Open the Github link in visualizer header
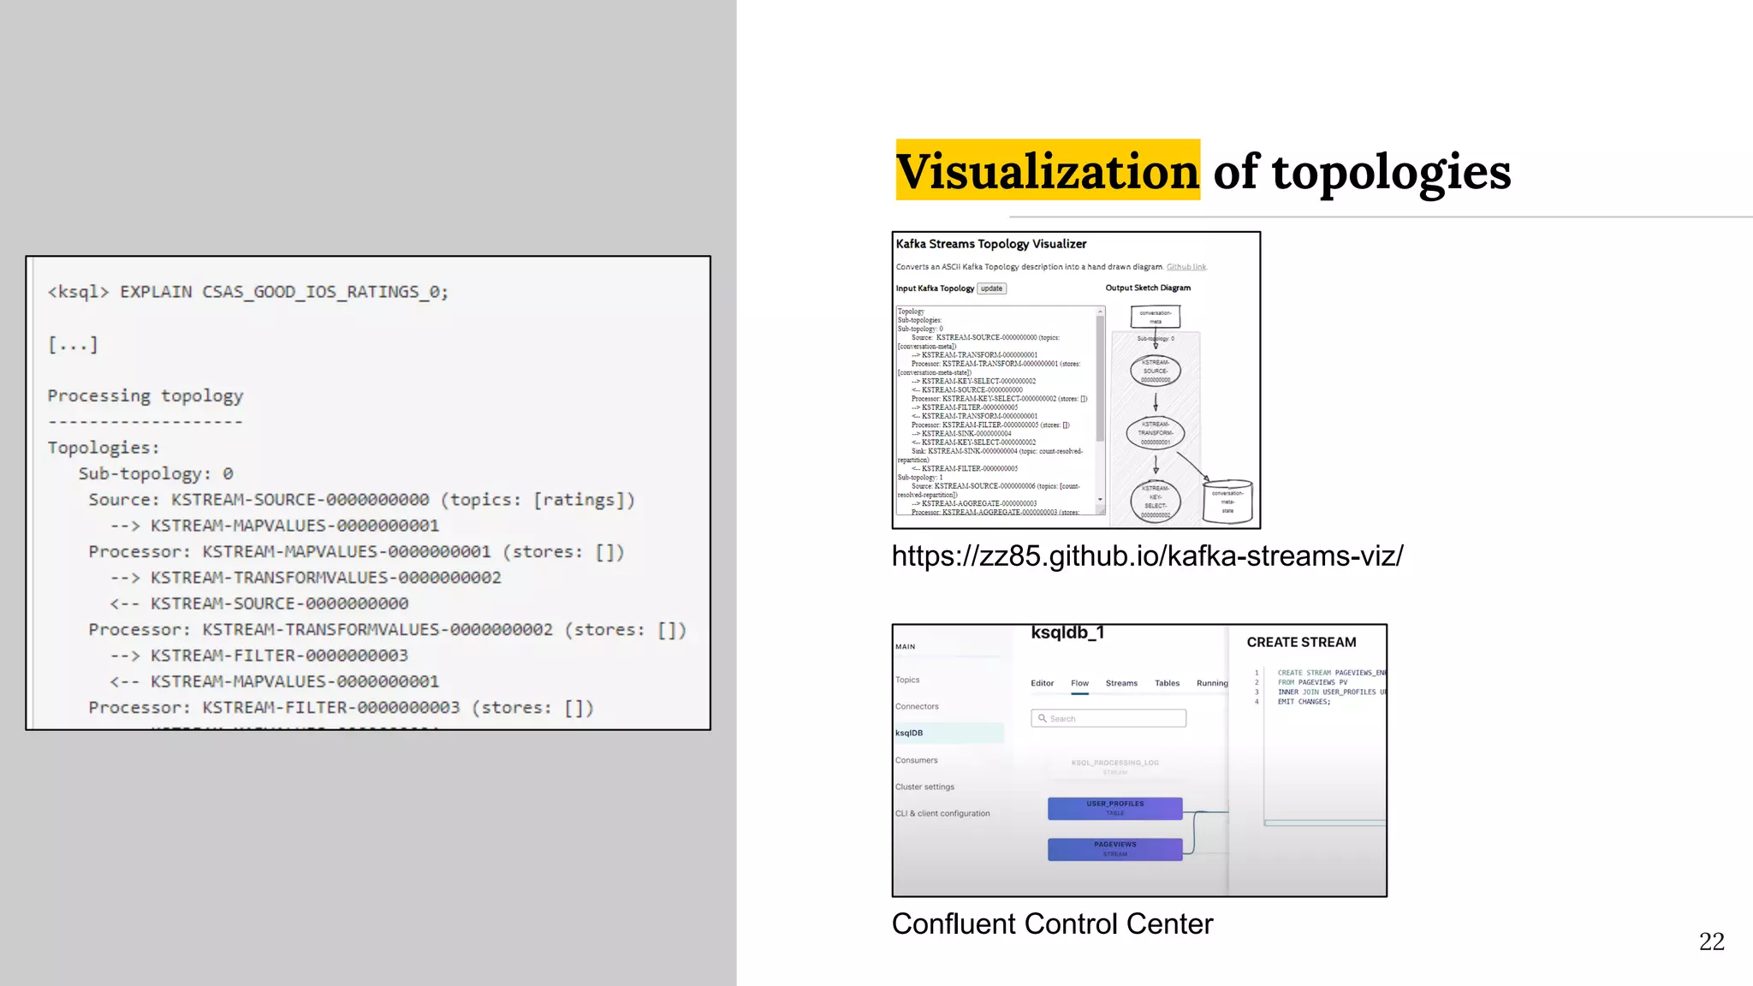This screenshot has height=986, width=1753. (1186, 267)
